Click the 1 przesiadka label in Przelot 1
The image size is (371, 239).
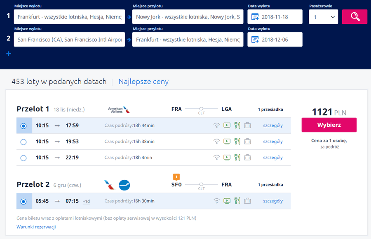coord(270,109)
